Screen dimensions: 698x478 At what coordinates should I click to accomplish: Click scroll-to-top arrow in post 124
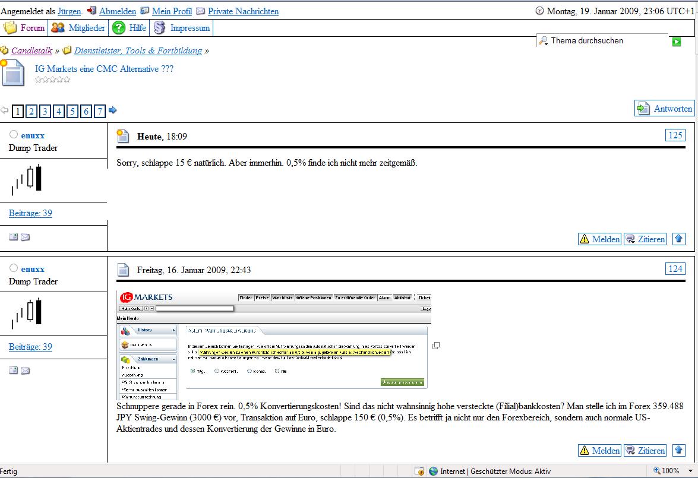678,450
